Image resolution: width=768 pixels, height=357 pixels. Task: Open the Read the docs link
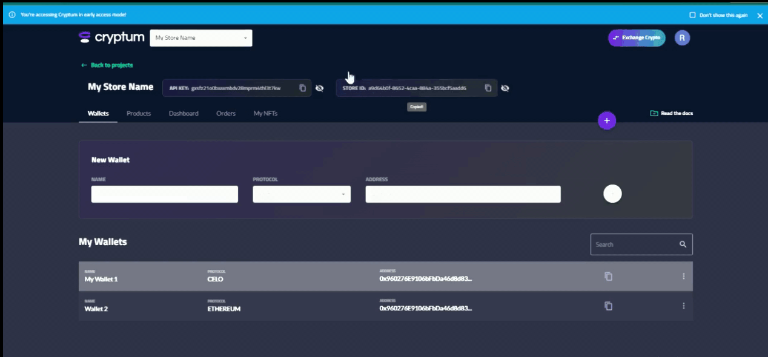[x=672, y=113]
